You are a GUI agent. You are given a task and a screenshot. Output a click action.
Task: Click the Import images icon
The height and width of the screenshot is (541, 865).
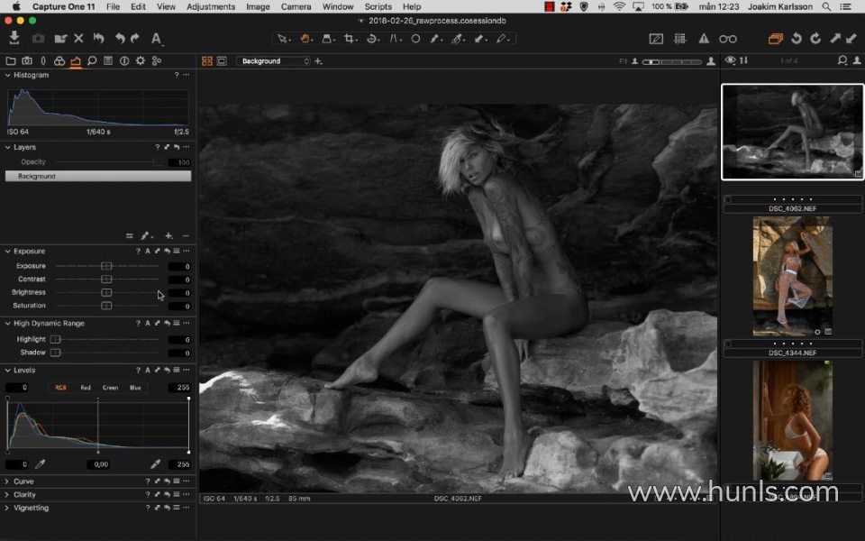[x=14, y=39]
